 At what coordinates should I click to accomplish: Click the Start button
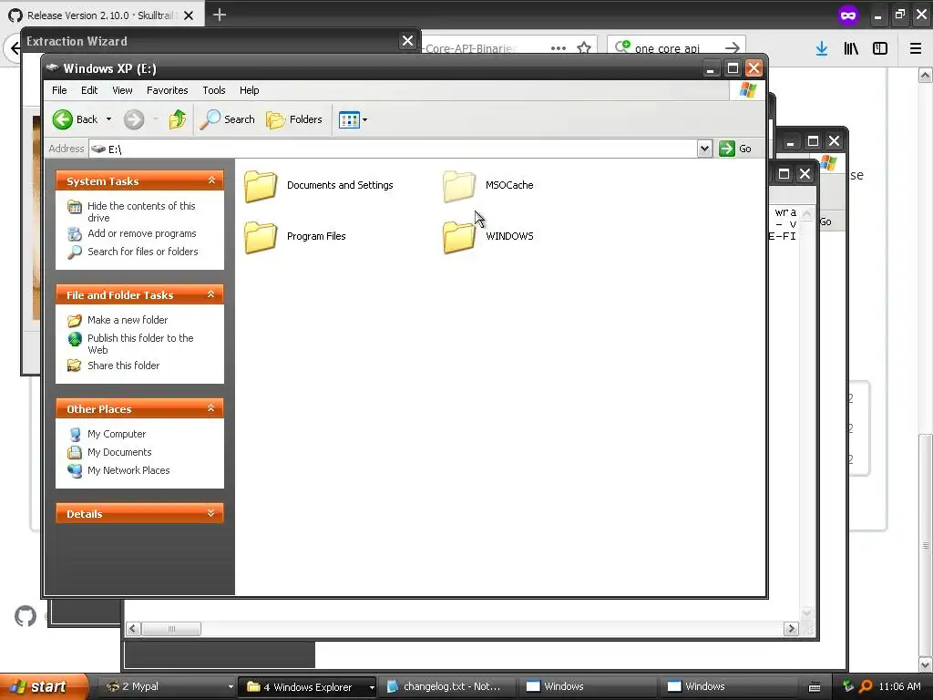coord(44,686)
